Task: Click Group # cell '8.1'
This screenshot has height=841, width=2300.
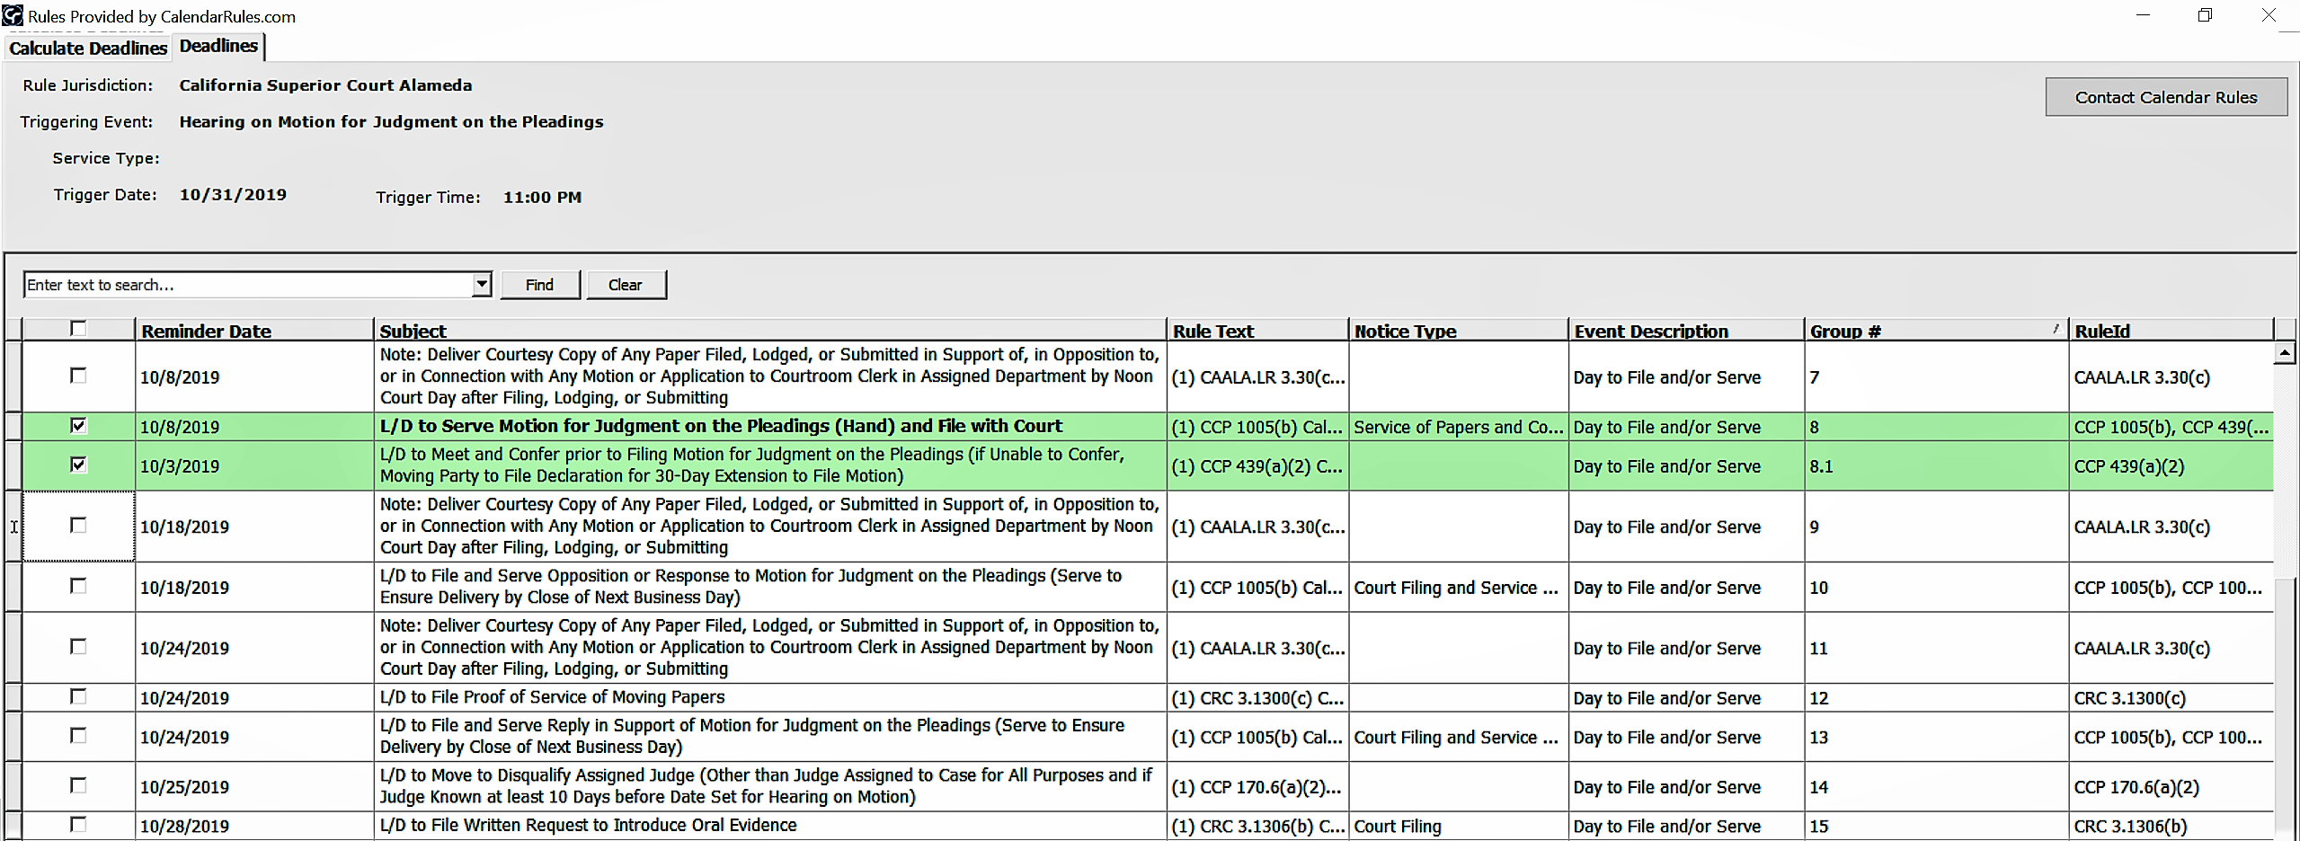Action: 1935,465
